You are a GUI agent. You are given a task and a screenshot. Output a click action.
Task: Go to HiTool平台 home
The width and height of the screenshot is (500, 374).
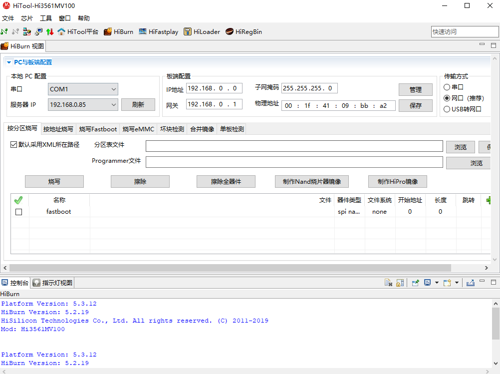tap(78, 31)
